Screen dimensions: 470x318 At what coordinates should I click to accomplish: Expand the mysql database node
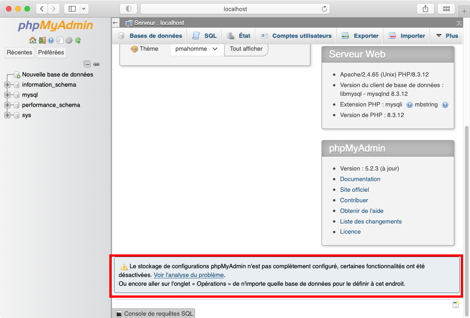[x=7, y=95]
